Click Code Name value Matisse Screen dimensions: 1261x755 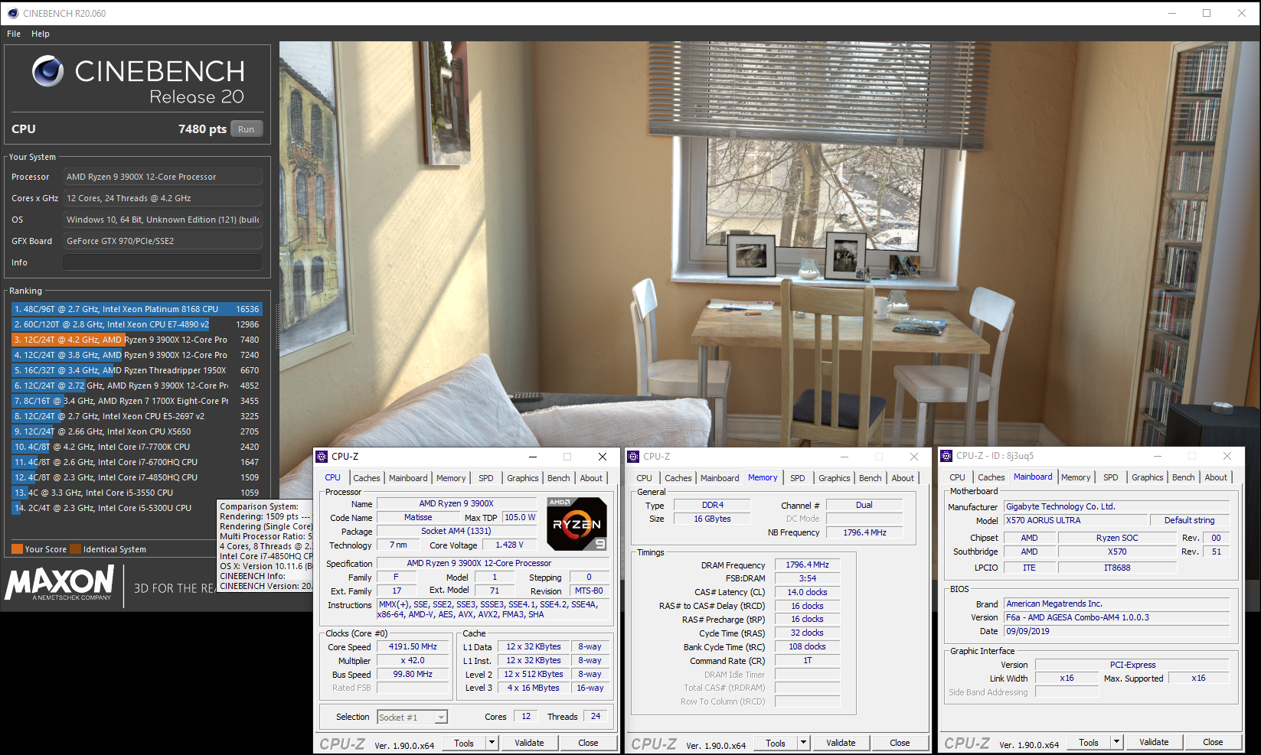pos(418,517)
